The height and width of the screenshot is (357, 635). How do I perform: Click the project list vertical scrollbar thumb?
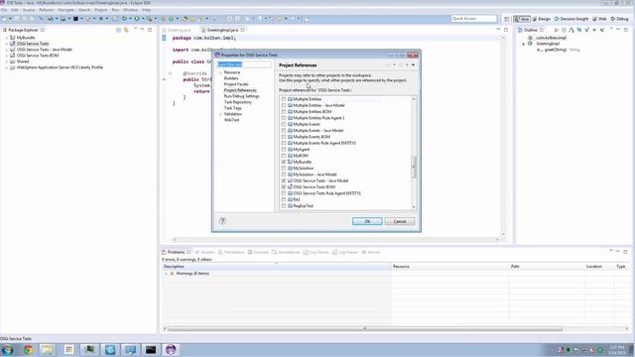coord(414,167)
